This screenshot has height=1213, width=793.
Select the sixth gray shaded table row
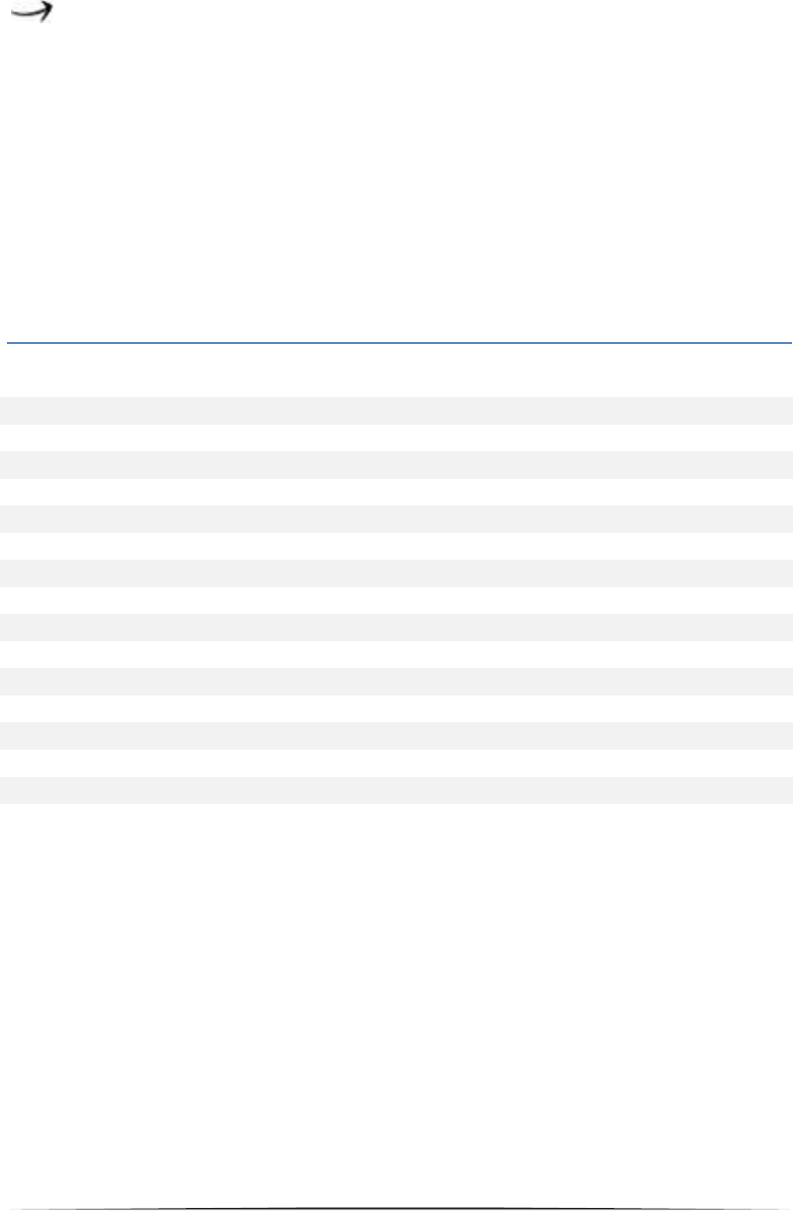click(x=396, y=682)
